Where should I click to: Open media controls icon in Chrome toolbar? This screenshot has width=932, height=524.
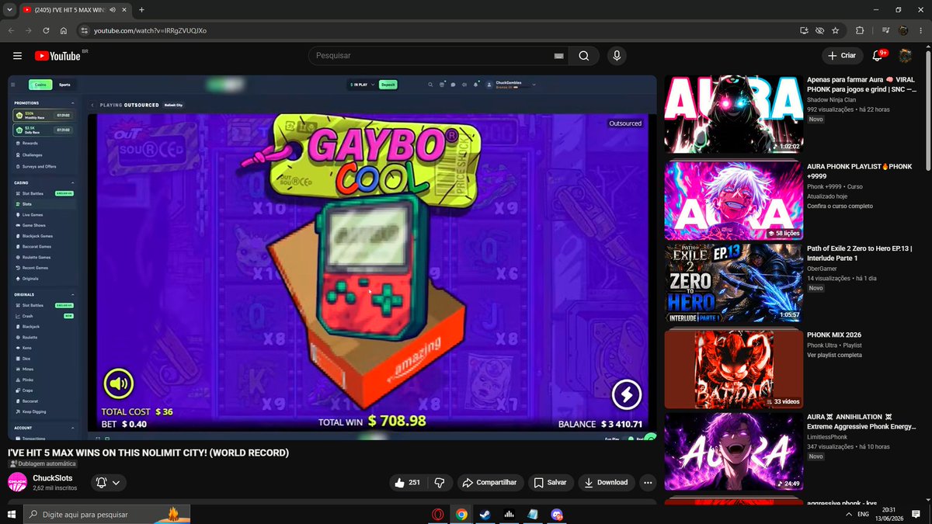click(x=886, y=31)
